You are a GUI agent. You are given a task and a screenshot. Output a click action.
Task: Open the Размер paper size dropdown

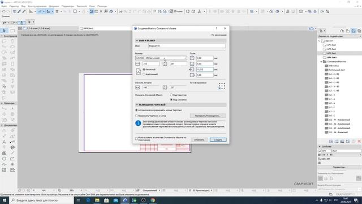click(x=161, y=58)
